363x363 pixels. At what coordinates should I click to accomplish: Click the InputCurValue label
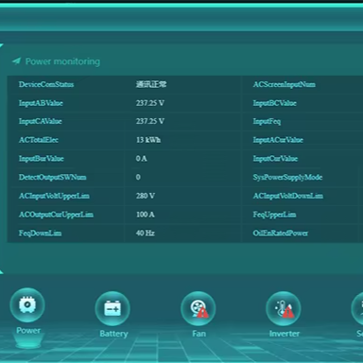(x=275, y=159)
